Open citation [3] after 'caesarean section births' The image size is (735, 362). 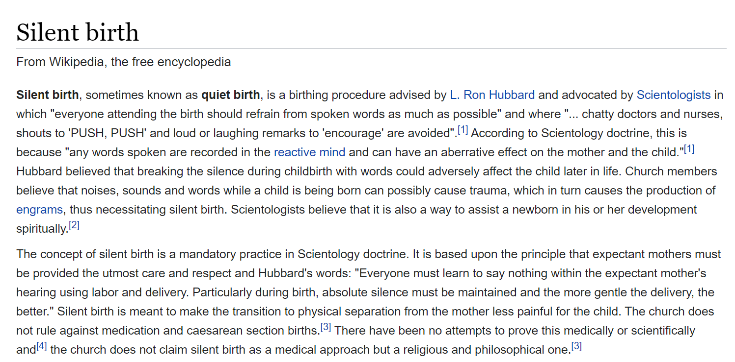(326, 327)
